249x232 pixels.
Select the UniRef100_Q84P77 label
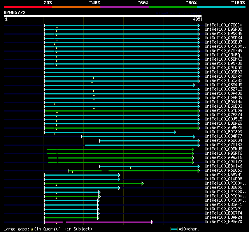click(223, 136)
